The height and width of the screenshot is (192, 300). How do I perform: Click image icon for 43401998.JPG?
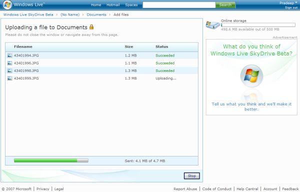pyautogui.click(x=10, y=71)
